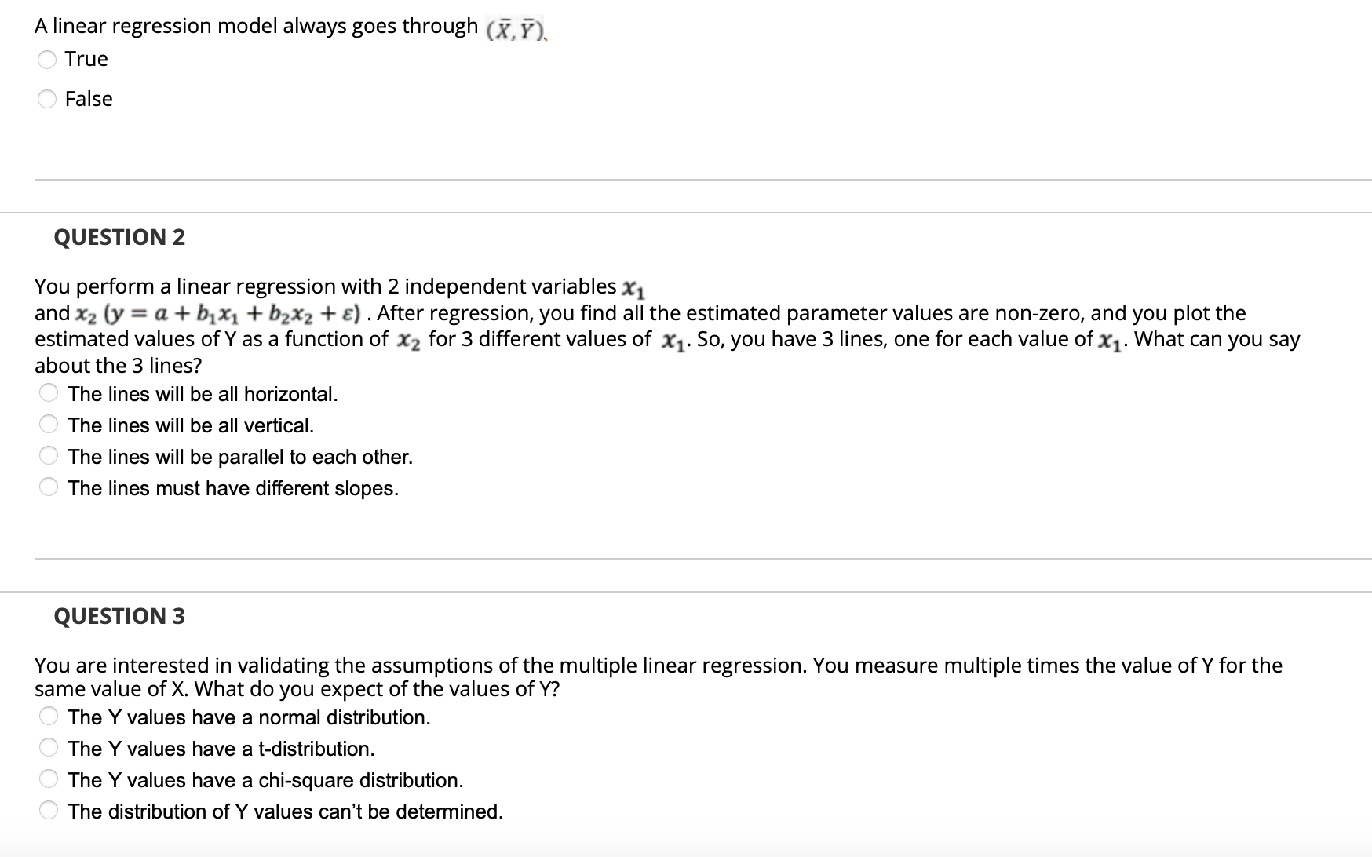Image resolution: width=1372 pixels, height=857 pixels.
Task: Pick 'The lines must have different slopes'
Action: click(x=48, y=487)
